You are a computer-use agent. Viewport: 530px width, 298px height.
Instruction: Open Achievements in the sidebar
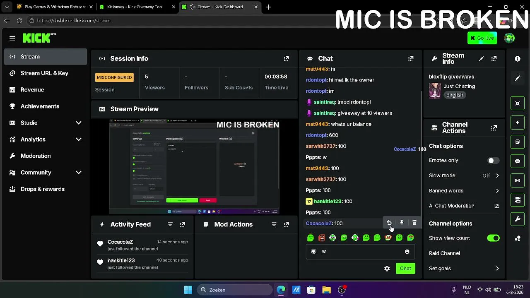tap(46, 106)
